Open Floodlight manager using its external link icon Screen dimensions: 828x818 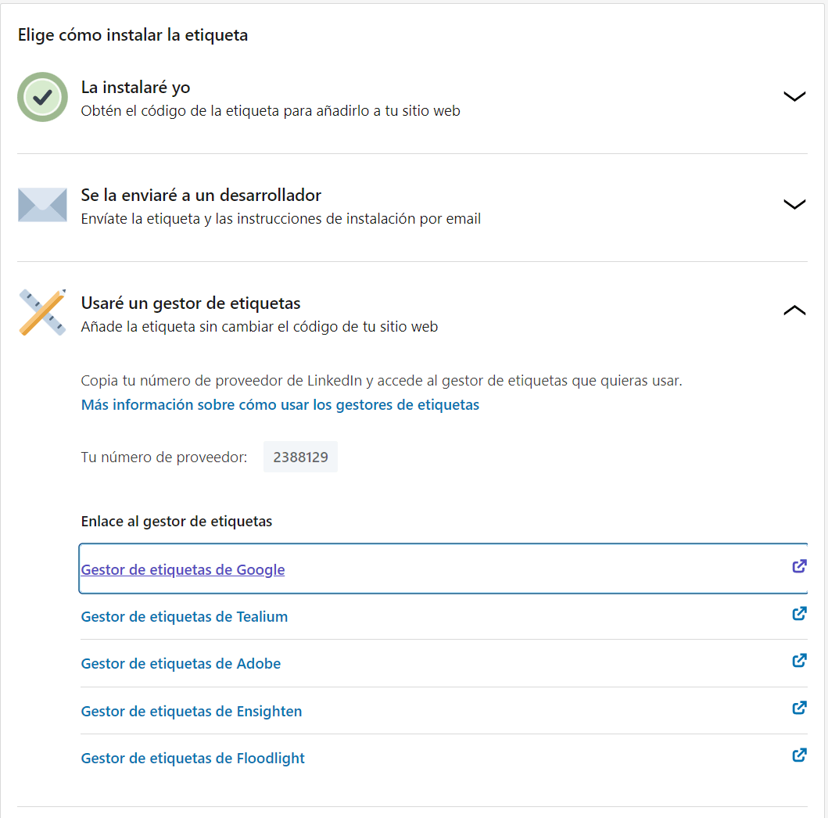click(799, 755)
